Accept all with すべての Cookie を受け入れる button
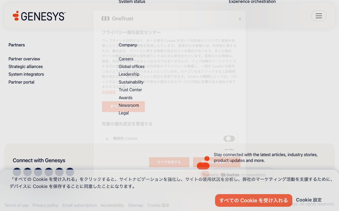 point(254,200)
